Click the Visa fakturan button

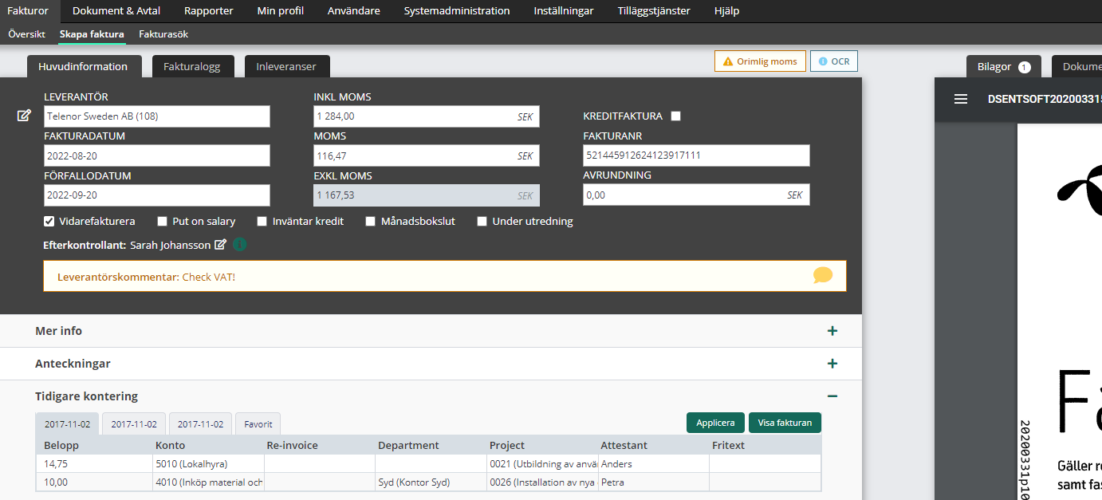(785, 423)
